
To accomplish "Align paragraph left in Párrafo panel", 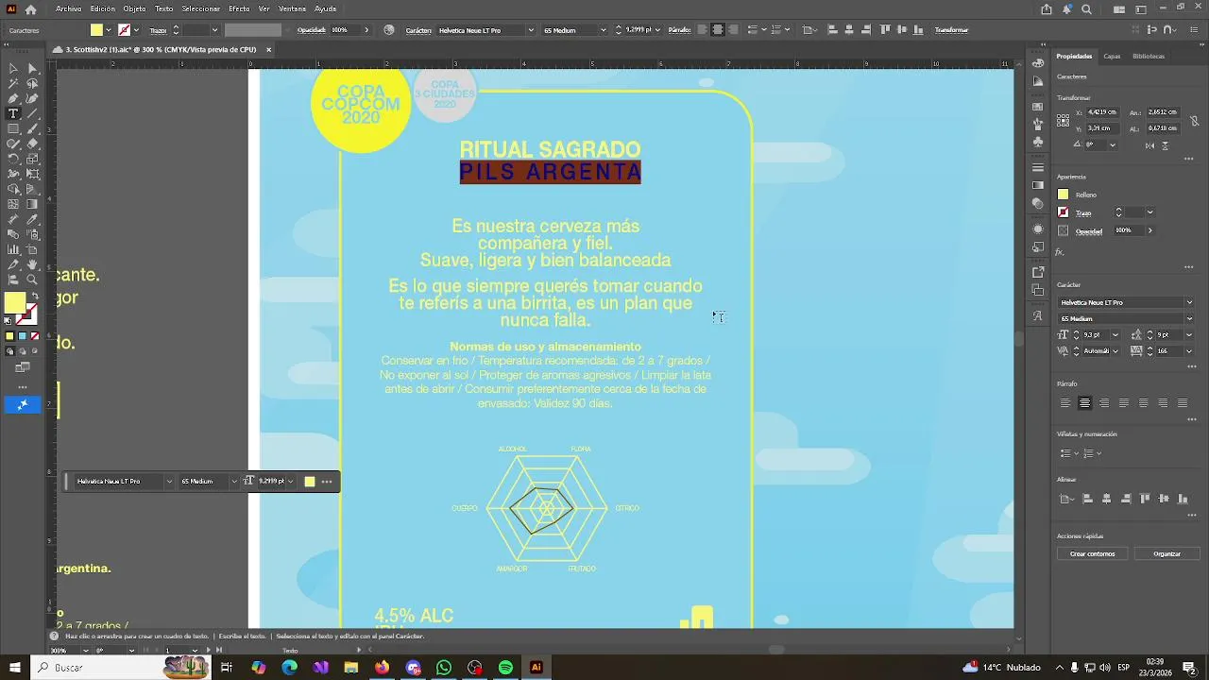I will click(1065, 403).
